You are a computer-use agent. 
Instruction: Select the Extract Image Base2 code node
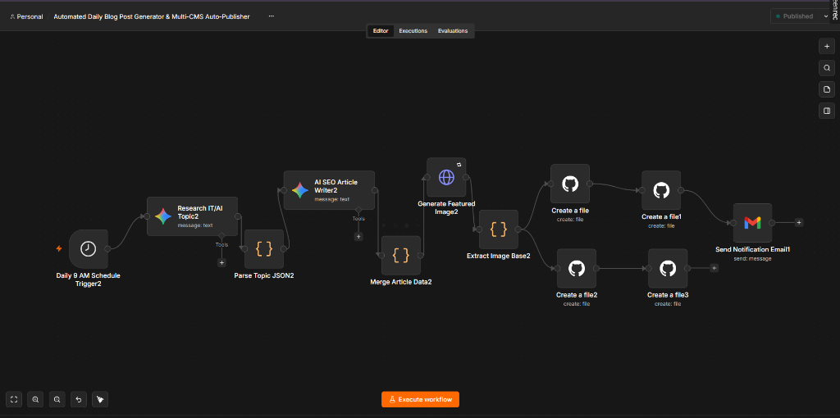point(498,229)
